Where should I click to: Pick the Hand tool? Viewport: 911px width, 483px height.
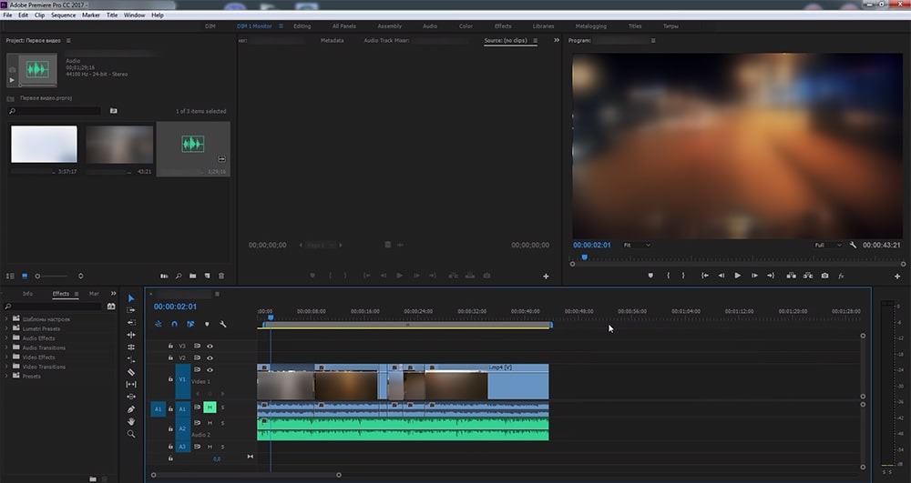131,422
